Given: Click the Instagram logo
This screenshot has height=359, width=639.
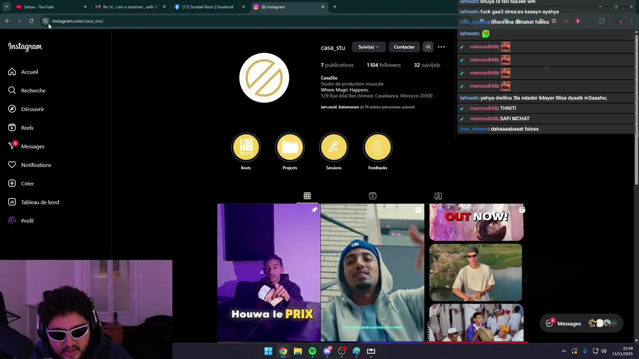Looking at the screenshot, I should tap(25, 47).
